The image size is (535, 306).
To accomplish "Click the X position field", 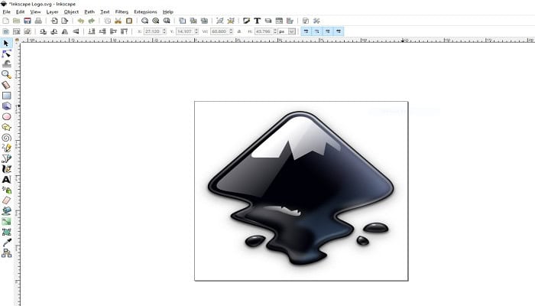I will (155, 31).
